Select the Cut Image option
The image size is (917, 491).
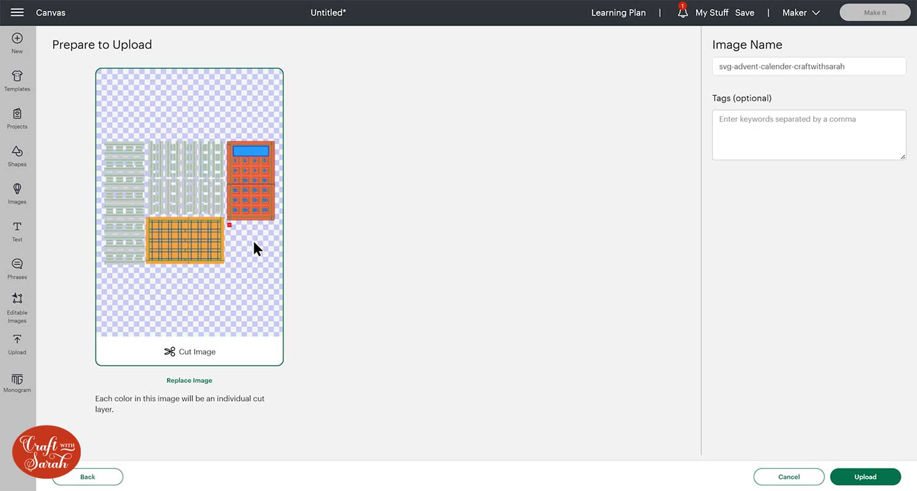click(x=190, y=352)
